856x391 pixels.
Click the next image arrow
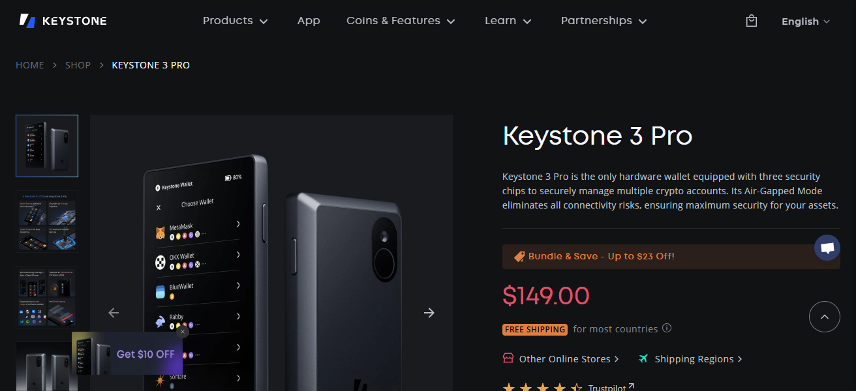coord(429,313)
